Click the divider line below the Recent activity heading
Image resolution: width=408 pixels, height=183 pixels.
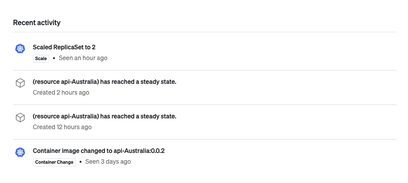click(204, 32)
